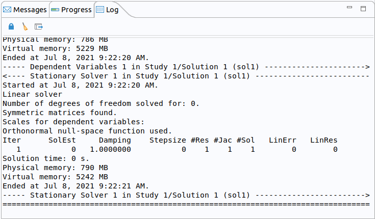Click the table icon on Log tab
Viewport: 375px width, 219px height.
pos(100,10)
